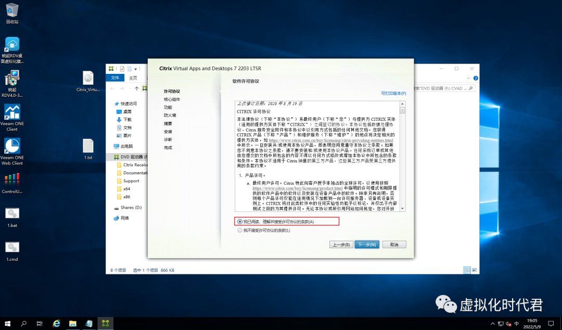
Task: Select Shares (D:) drive in Explorer
Action: point(131,208)
